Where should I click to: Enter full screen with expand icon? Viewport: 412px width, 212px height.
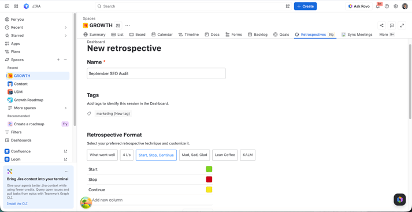402,25
